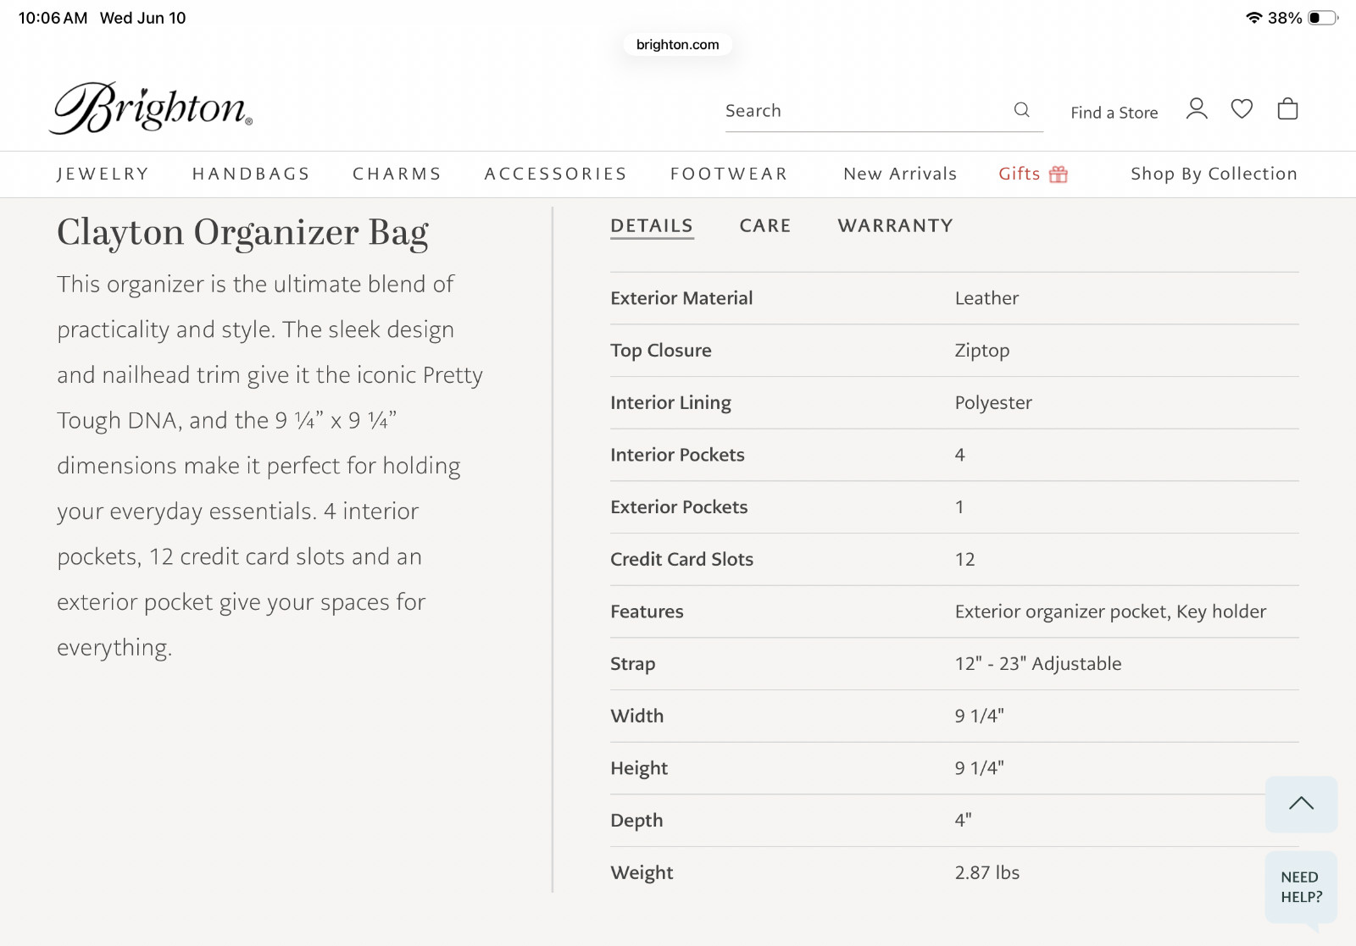Click the scroll-to-top arrow button
1356x946 pixels.
1301,804
